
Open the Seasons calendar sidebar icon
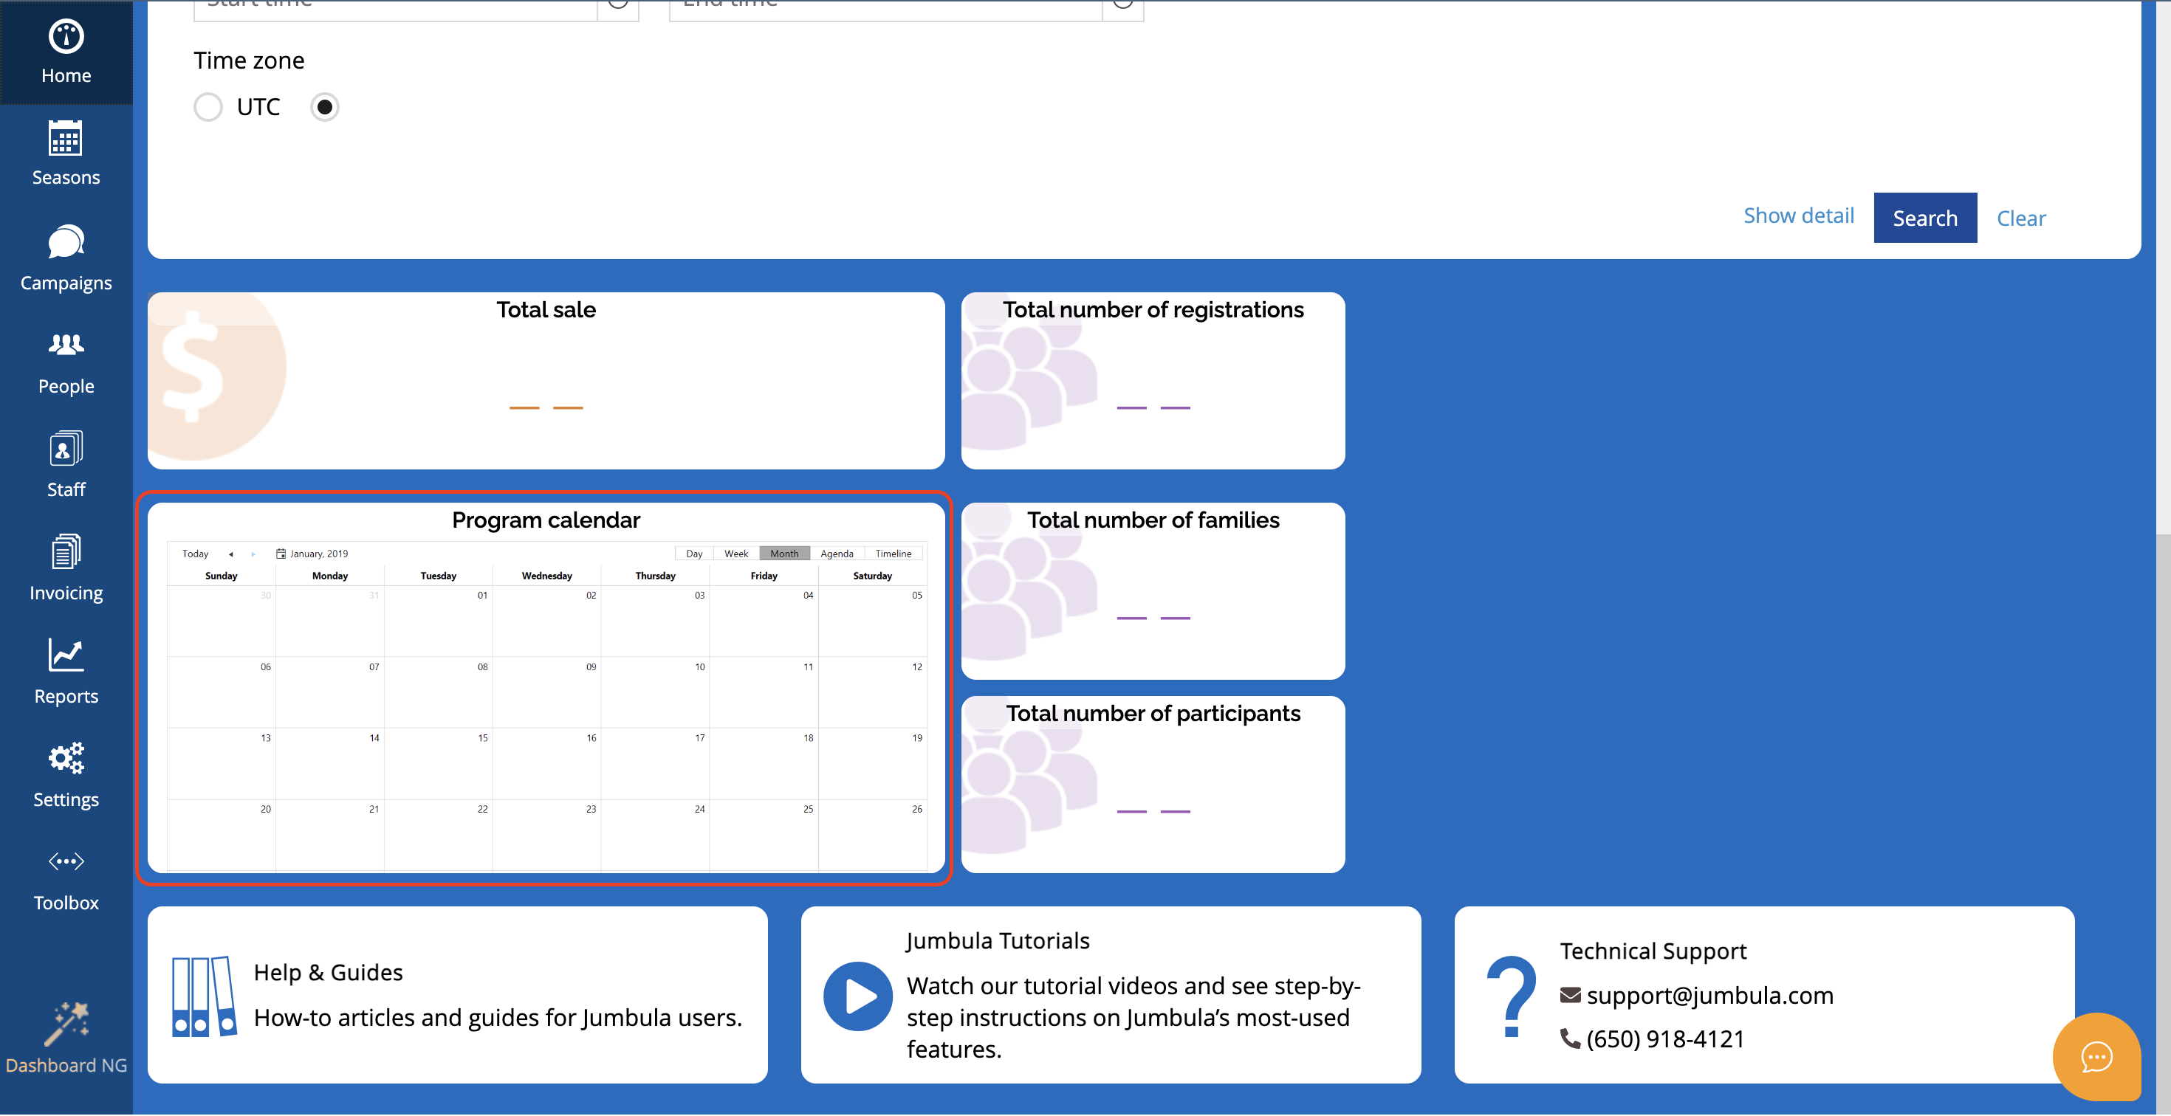(66, 139)
